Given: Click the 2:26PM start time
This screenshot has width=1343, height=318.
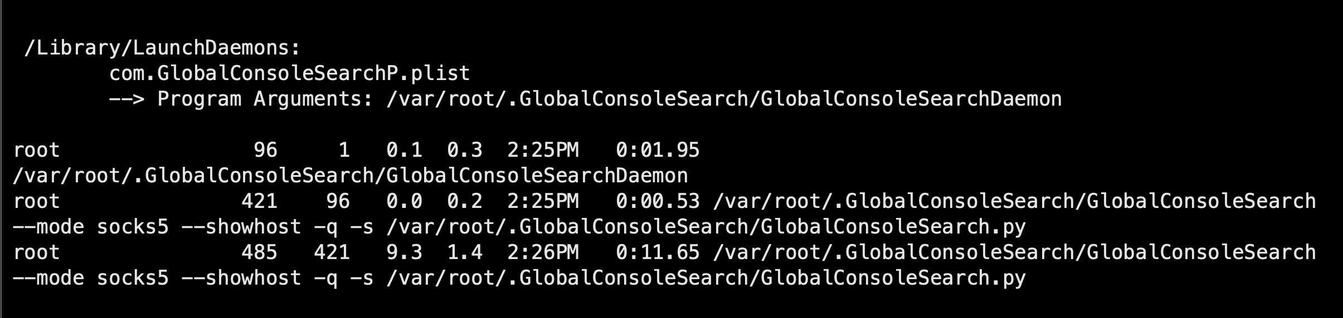Looking at the screenshot, I should tap(543, 252).
